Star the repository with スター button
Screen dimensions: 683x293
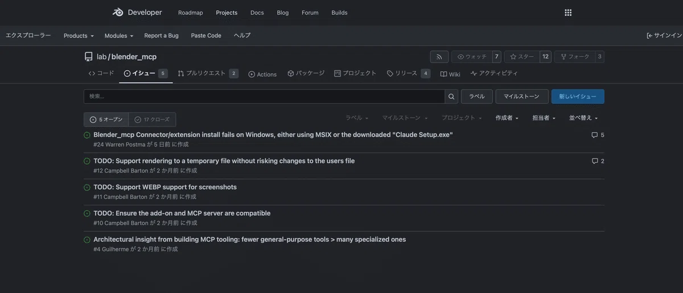522,57
